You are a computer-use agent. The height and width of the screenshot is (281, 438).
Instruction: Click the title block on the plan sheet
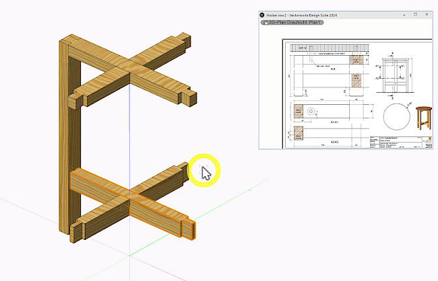398,143
